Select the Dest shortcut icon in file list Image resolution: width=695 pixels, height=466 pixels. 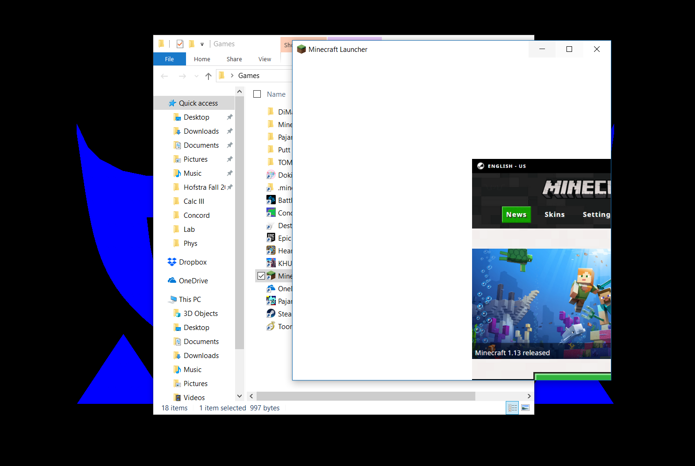point(270,226)
